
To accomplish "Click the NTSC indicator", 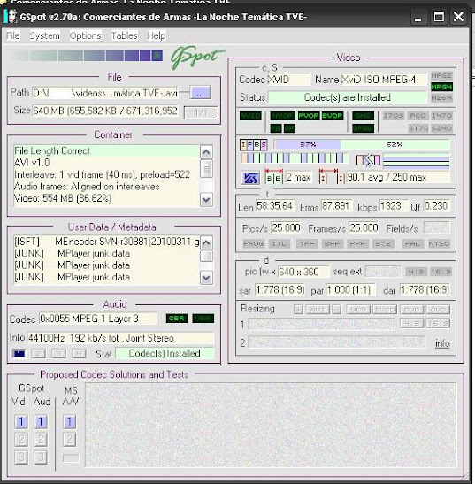I will pyautogui.click(x=439, y=243).
